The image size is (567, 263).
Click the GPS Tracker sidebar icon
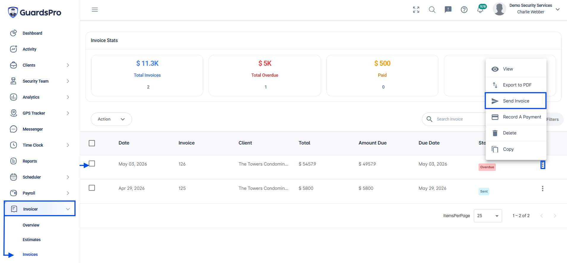coord(13,113)
